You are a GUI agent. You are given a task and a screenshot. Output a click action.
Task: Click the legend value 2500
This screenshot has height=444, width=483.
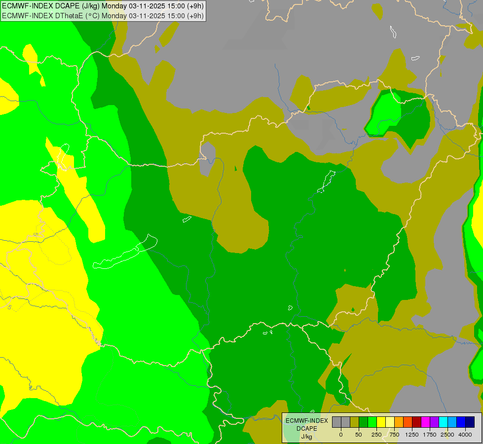coord(447,435)
